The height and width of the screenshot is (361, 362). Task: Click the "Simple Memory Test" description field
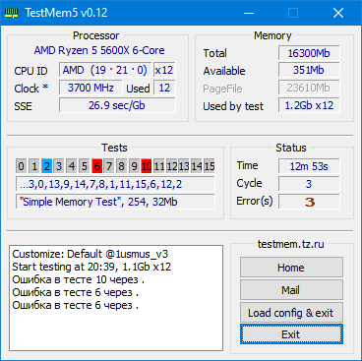115,202
